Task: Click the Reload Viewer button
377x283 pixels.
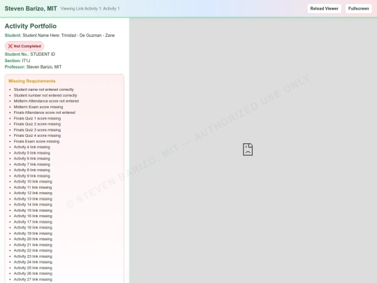Action: tap(324, 8)
